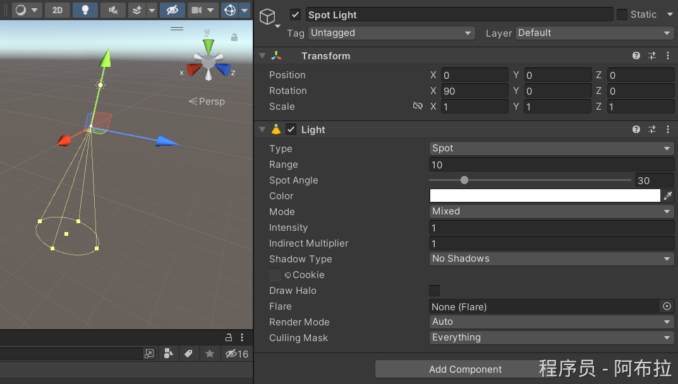Click the Add Component button
This screenshot has width=678, height=384.
(465, 369)
